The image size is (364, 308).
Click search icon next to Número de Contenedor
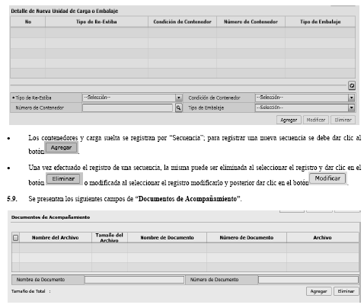pos(179,107)
